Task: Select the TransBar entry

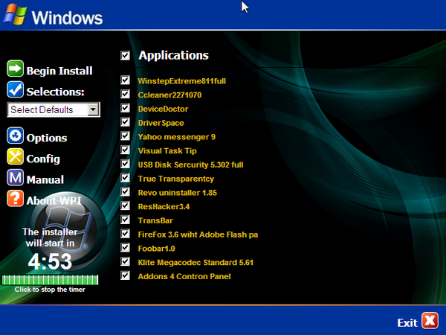Action: (155, 220)
